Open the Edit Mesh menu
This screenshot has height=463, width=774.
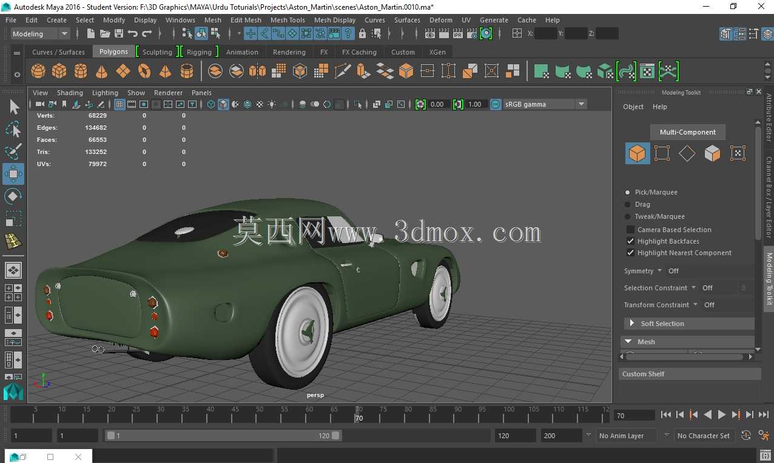(246, 20)
